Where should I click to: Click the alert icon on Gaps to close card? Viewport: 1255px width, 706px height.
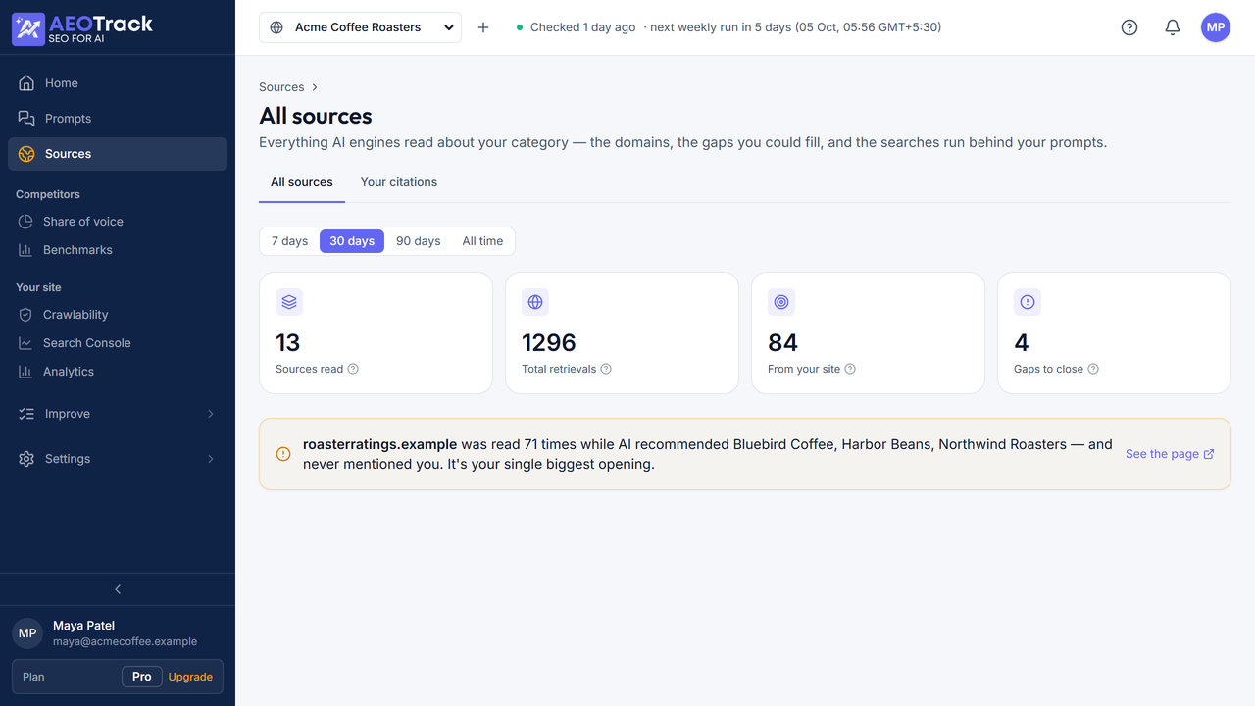pos(1028,302)
